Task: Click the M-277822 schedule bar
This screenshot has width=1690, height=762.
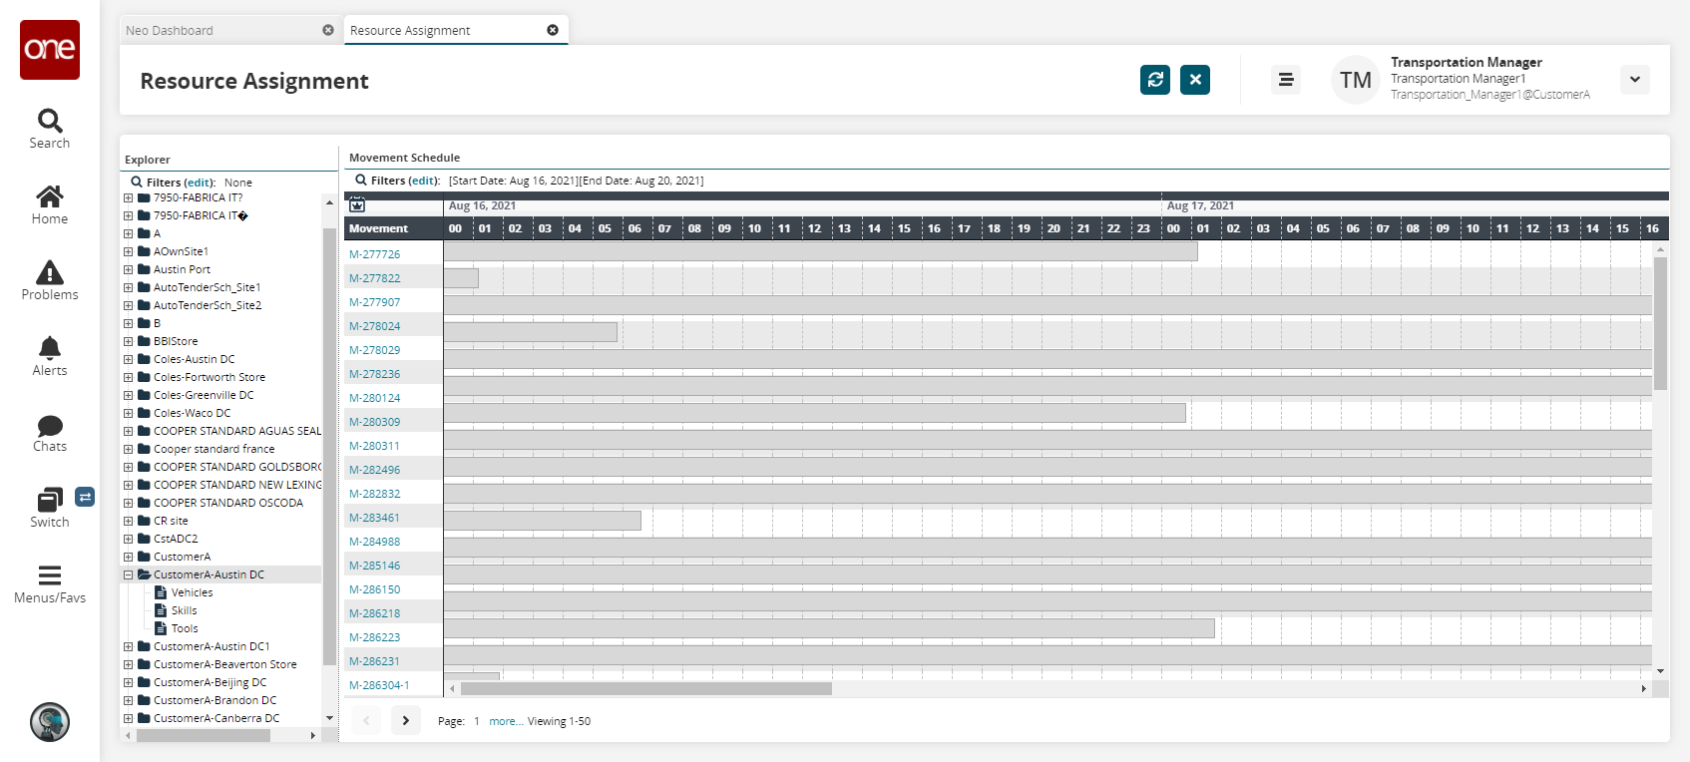Action: [461, 278]
